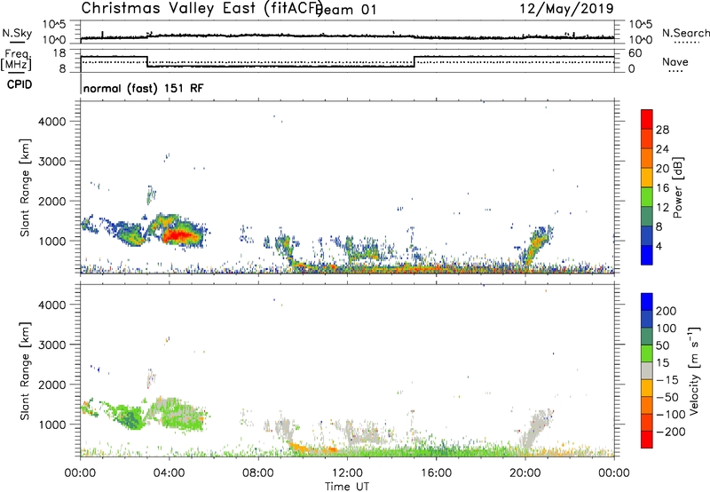Screen dimensions: 710x492
Task: Click the frequency step-down near 03:00
Action: tap(147, 61)
